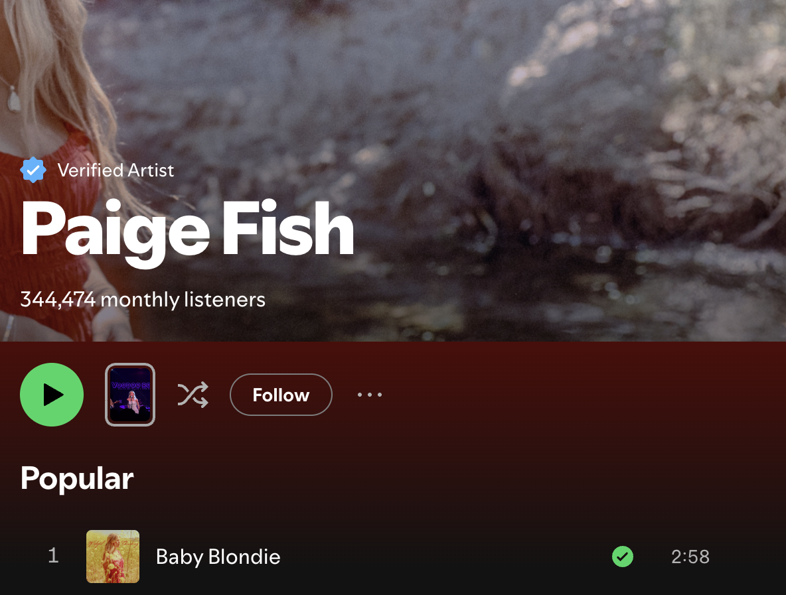Play Paige Fish with the green play button
This screenshot has width=786, height=595.
click(x=52, y=395)
